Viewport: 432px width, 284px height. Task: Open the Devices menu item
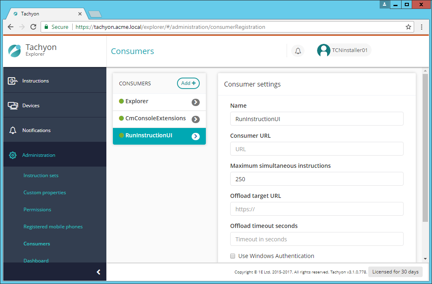click(x=55, y=106)
